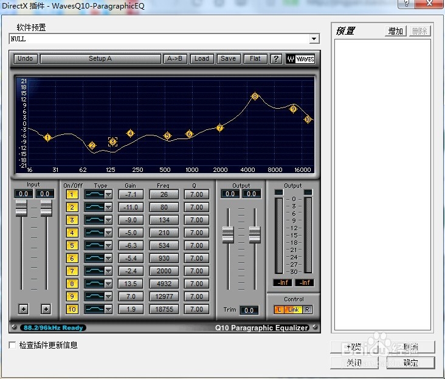Toggle band 6 on/off

[x=72, y=258]
